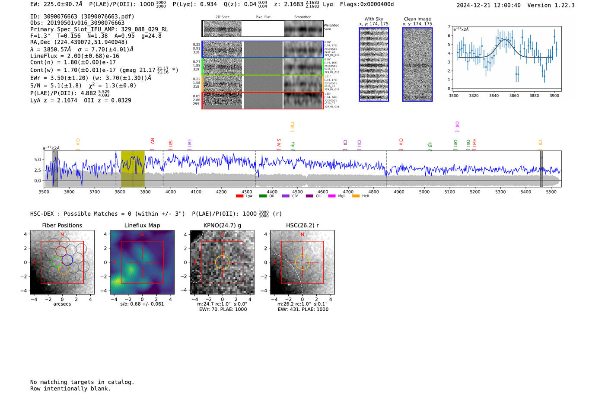Click the Obs: 20190501v016_3090076663 text
This screenshot has height=412, width=605.
[77, 23]
